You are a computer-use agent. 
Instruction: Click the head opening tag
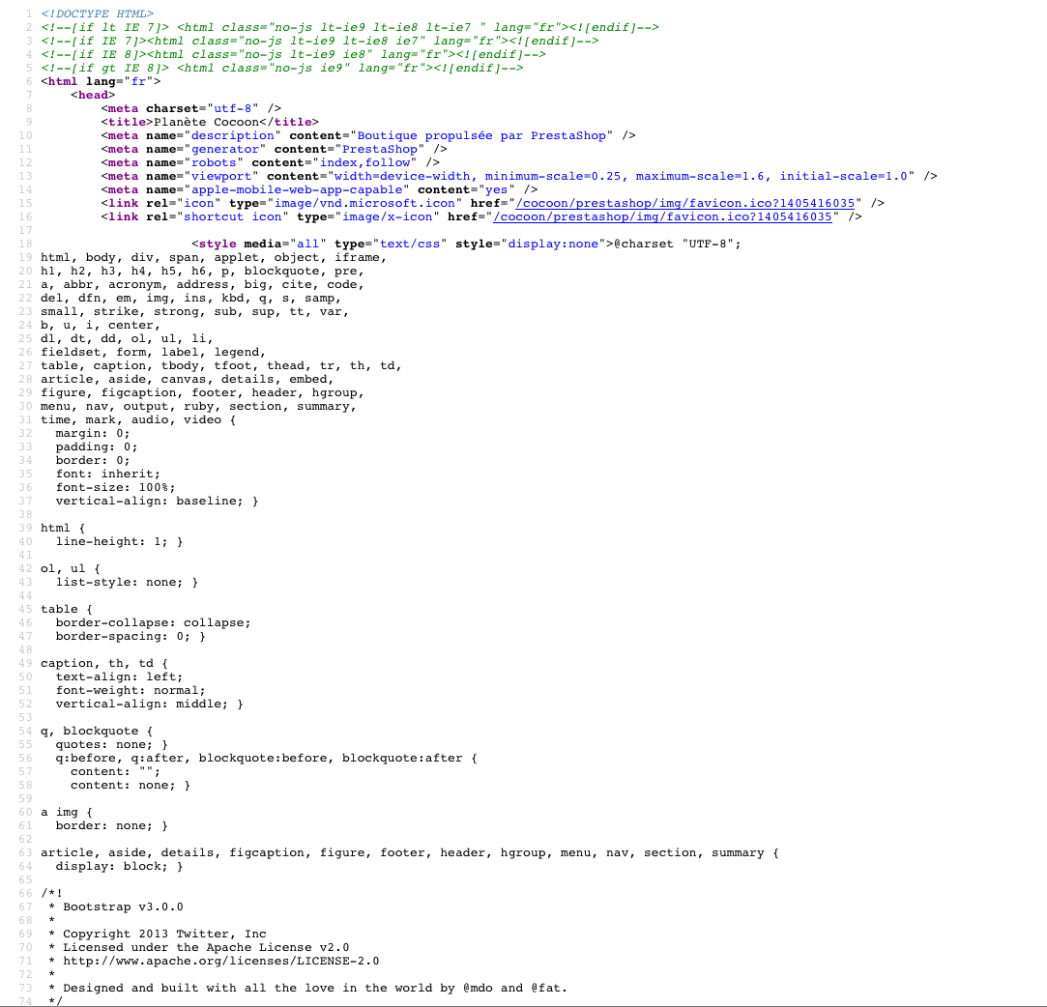[93, 95]
